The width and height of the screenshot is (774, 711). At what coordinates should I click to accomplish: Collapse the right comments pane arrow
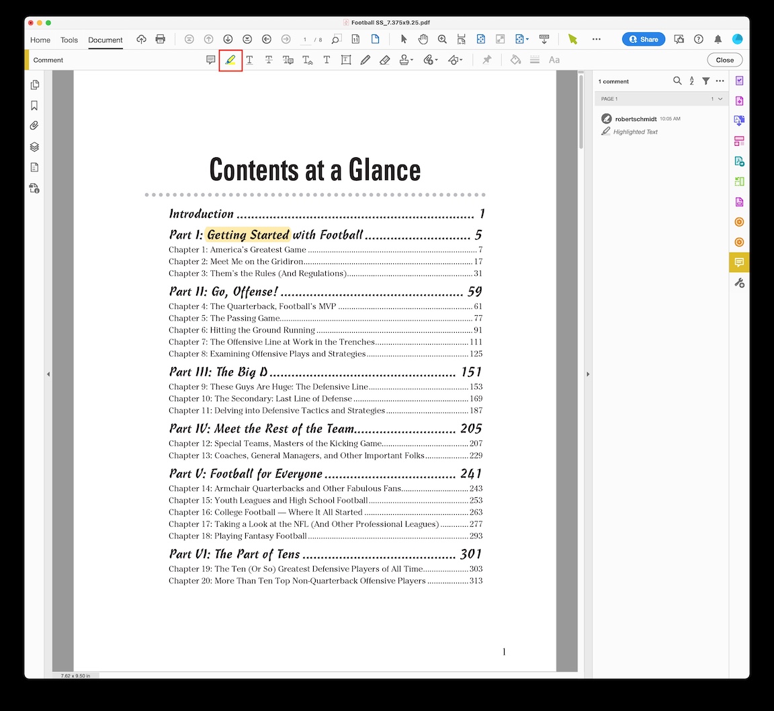pyautogui.click(x=588, y=374)
